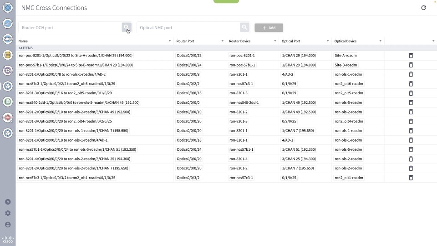The image size is (437, 246).
Task: Click the Add button
Action: tap(269, 28)
